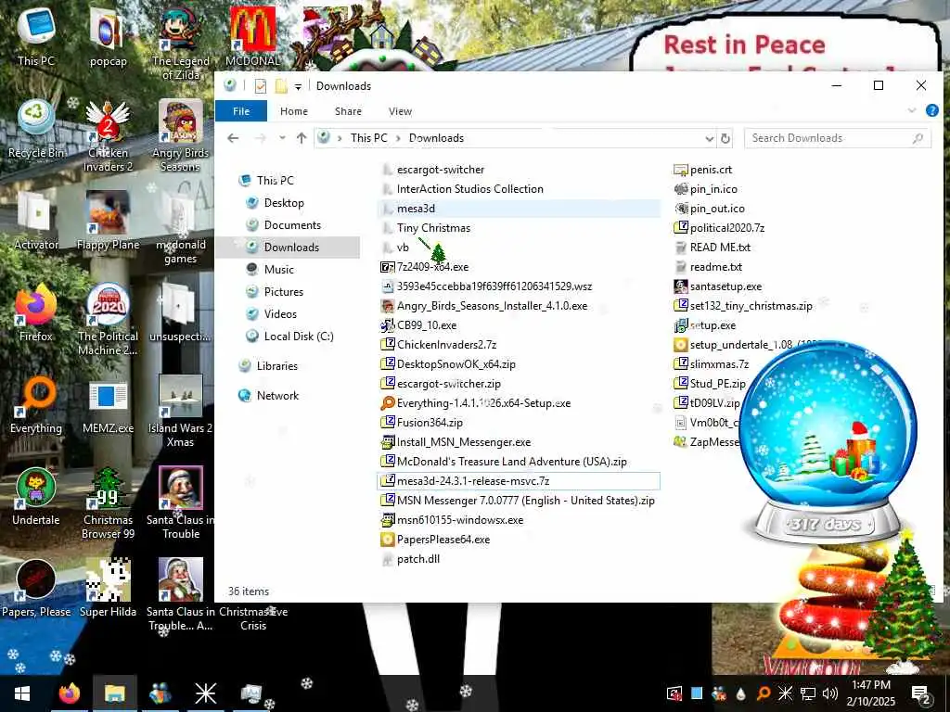Click the snowflake app taskbar icon
This screenshot has width=950, height=712.
click(205, 693)
